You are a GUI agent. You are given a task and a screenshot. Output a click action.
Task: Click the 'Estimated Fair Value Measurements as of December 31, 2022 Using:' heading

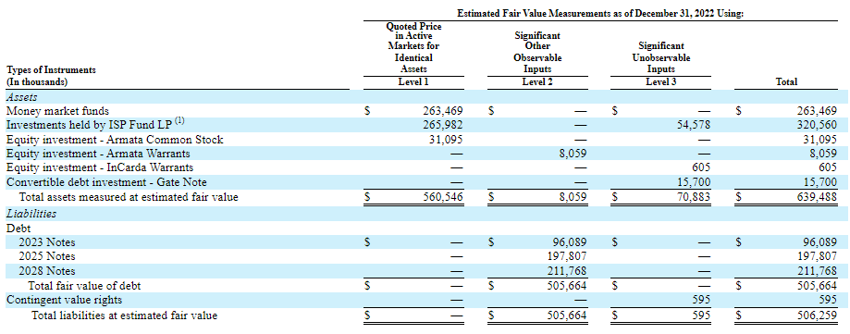[600, 14]
